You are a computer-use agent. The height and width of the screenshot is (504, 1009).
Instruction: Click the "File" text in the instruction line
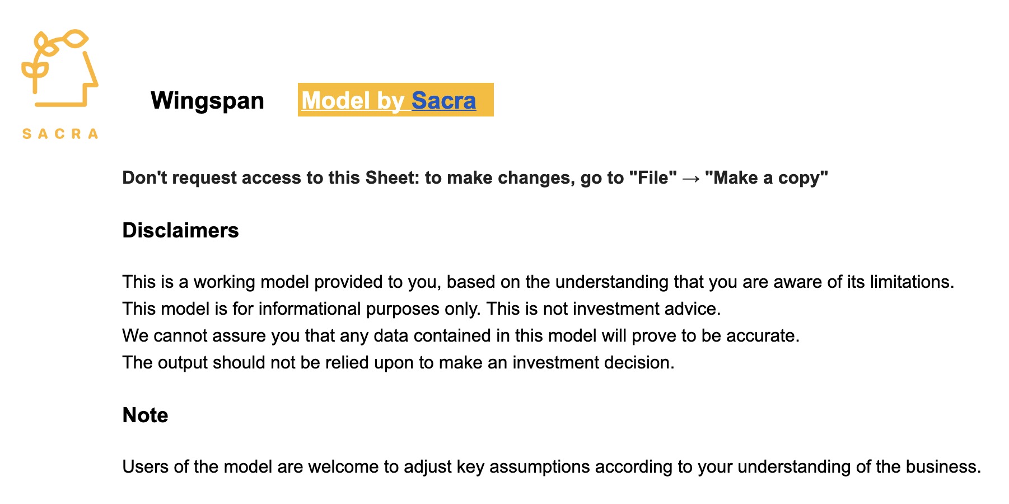653,178
